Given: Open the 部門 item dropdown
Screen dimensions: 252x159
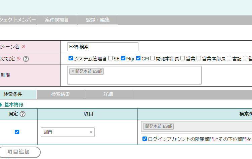Looking at the screenshot, I should click(68, 132).
